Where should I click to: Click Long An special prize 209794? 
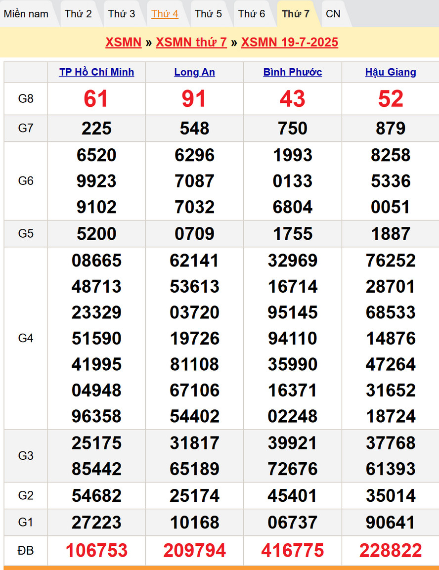coord(194,550)
